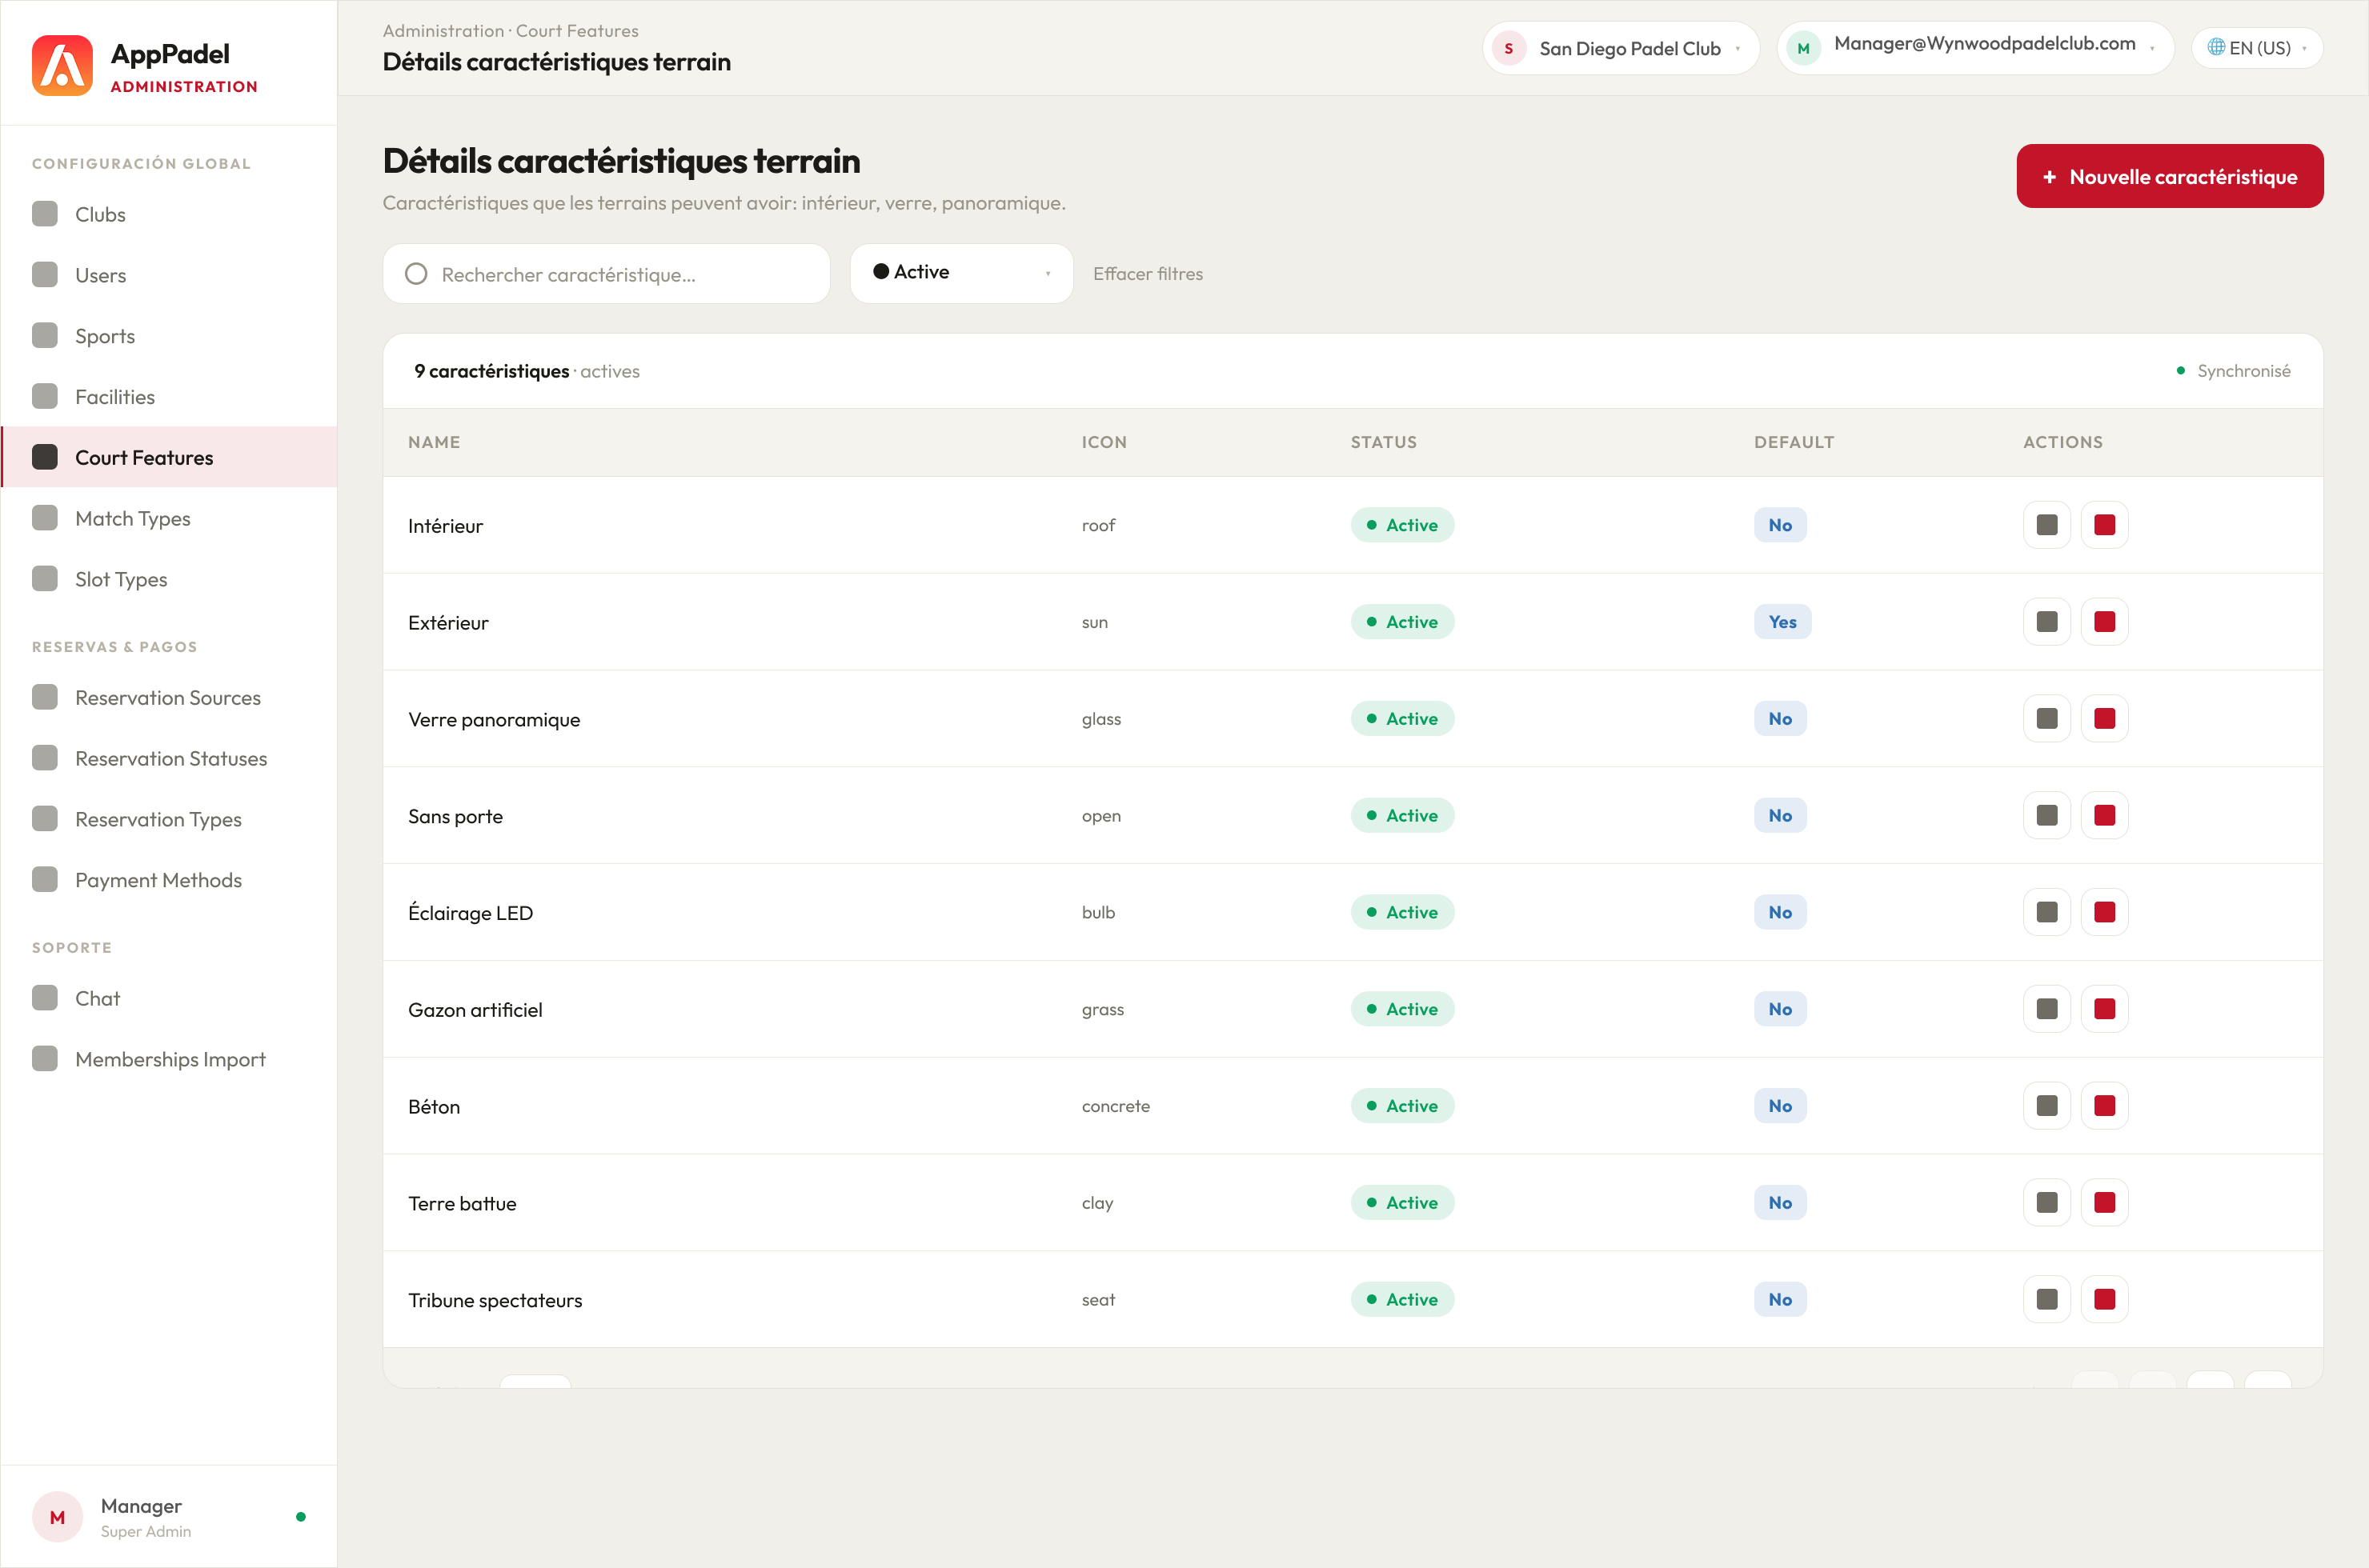Open Memberships Import
2369x1568 pixels.
point(168,1059)
